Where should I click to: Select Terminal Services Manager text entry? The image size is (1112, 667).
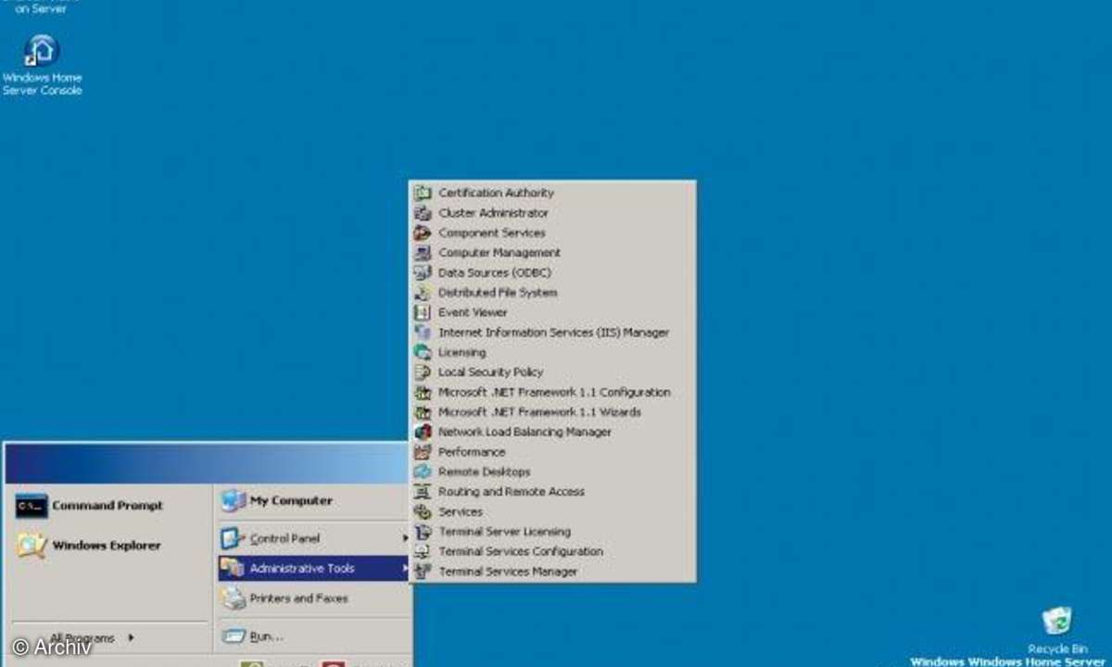508,572
